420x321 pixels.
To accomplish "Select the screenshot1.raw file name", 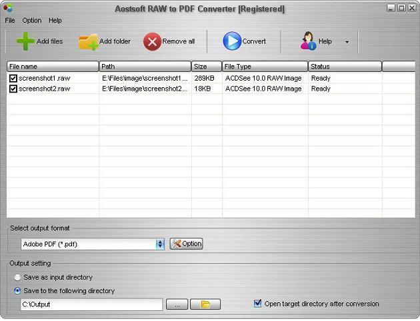I will tap(45, 78).
